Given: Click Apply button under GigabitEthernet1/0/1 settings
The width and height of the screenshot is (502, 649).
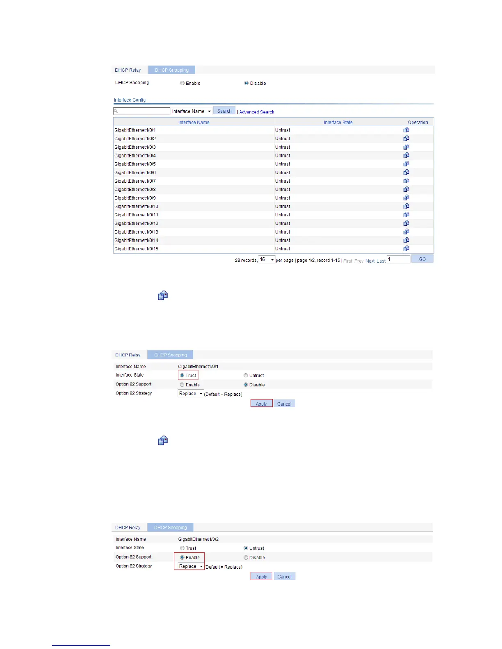Looking at the screenshot, I should click(261, 404).
